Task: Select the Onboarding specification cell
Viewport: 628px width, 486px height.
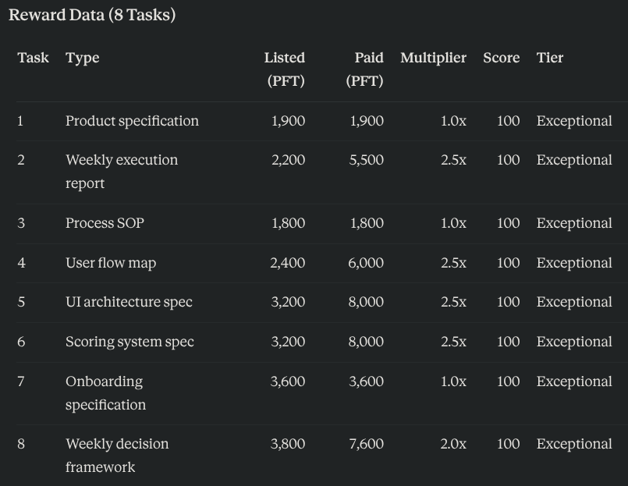Action: point(106,393)
